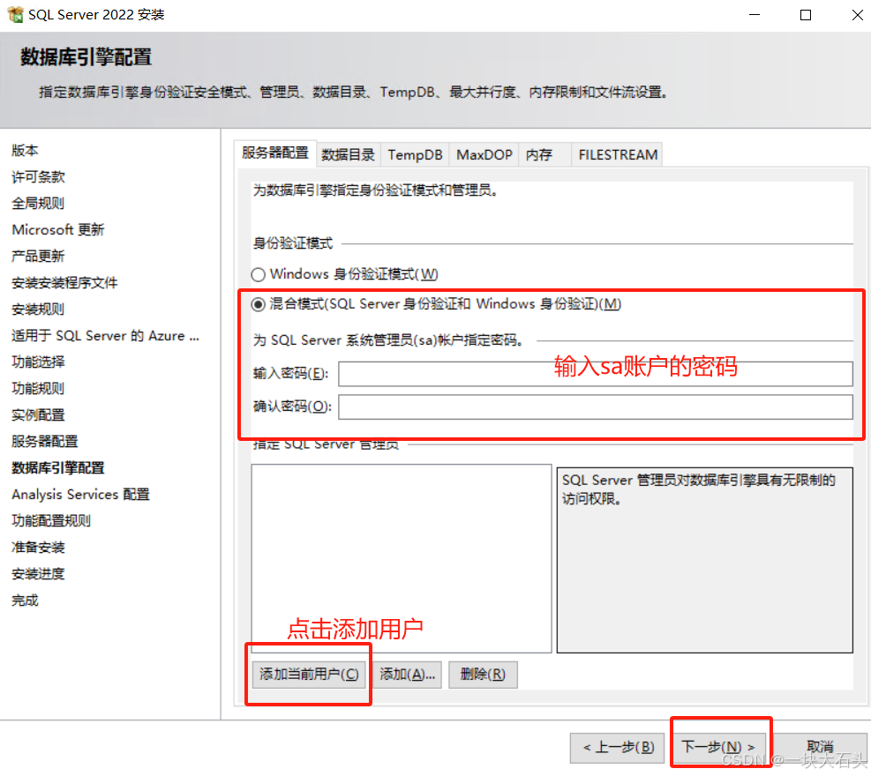The width and height of the screenshot is (871, 776).
Task: Click 准备安装 step in the sidebar
Action: click(38, 548)
